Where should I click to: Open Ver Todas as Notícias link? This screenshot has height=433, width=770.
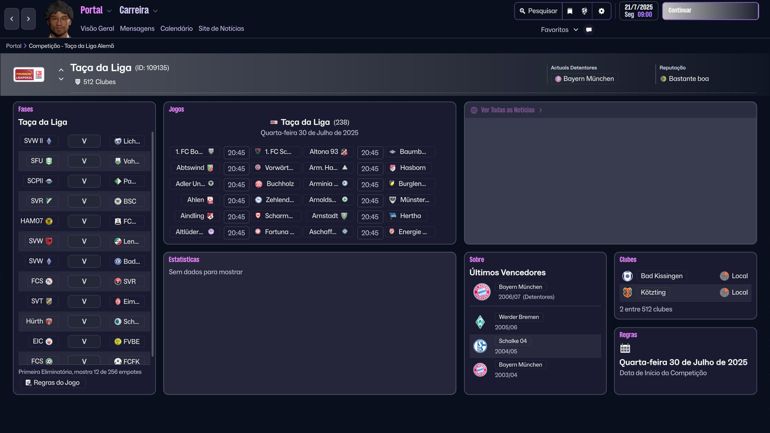click(x=508, y=110)
